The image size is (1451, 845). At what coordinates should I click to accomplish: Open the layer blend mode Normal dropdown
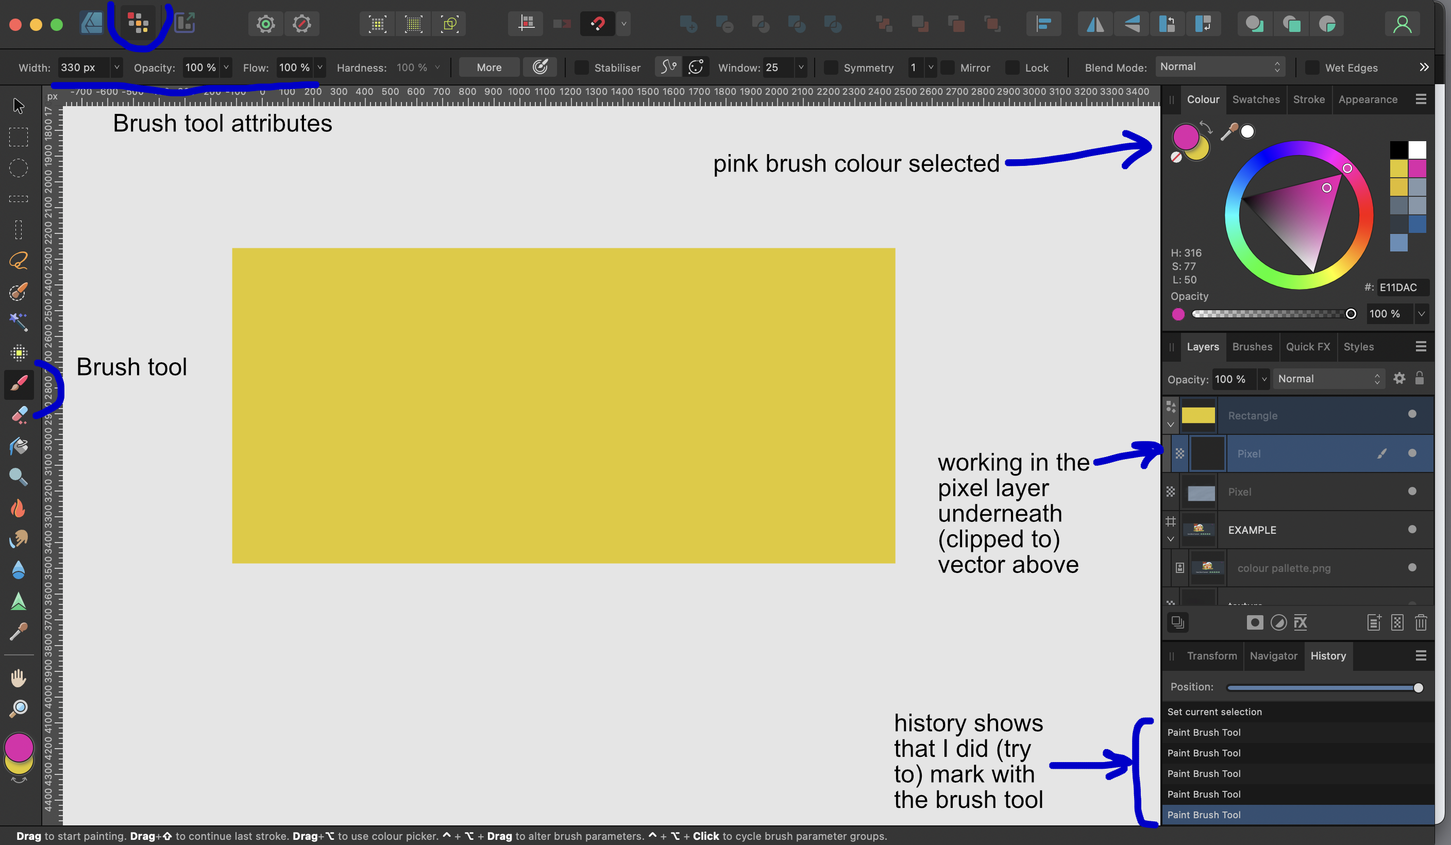click(1329, 379)
